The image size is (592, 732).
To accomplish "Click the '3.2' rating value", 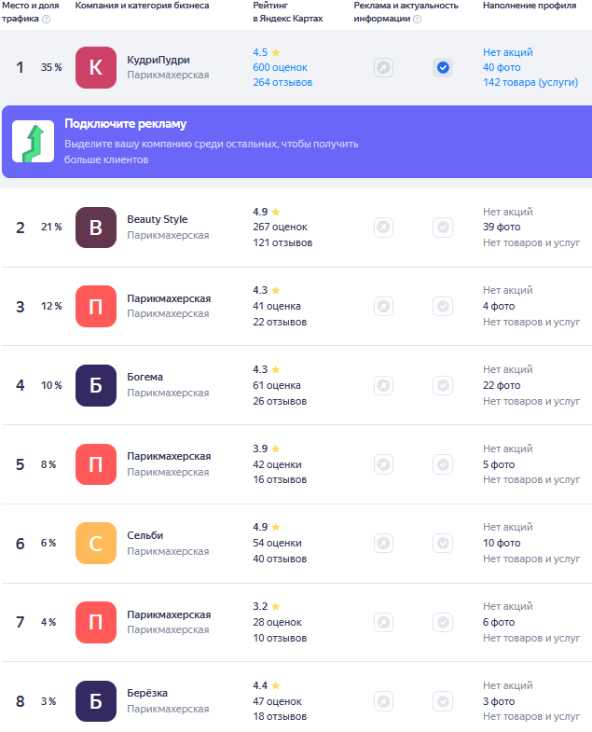I will (260, 606).
